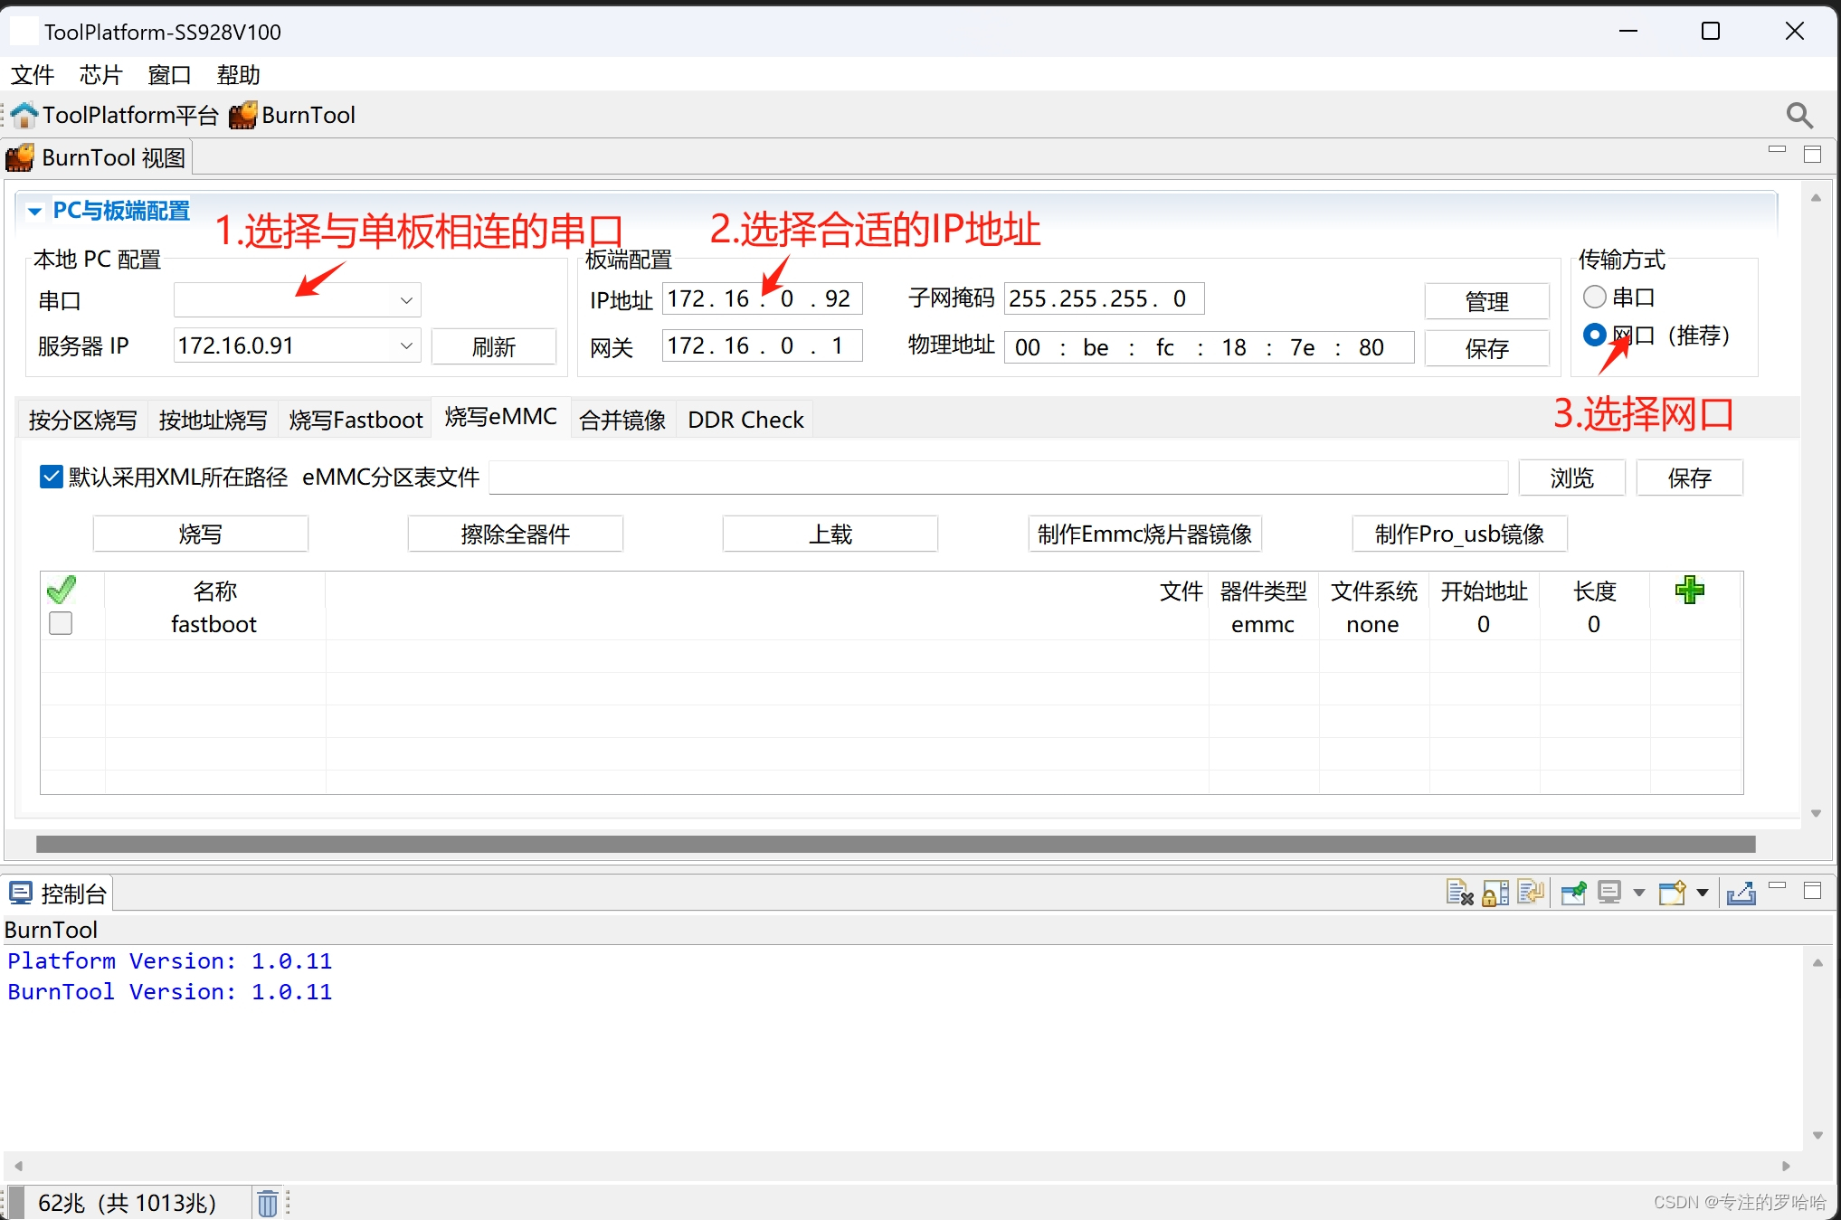Switch to 按分区烧写 tab

click(x=82, y=420)
